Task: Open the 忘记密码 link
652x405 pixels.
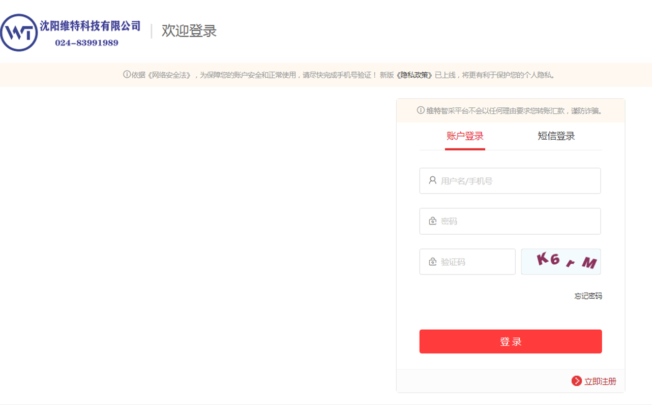Action: pos(588,296)
